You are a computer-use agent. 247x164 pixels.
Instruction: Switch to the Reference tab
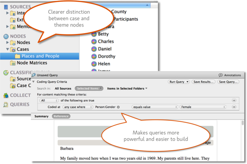pyautogui.click(x=61, y=116)
